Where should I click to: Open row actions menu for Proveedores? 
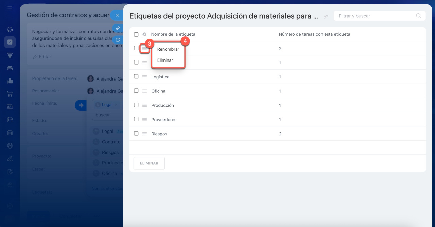pos(144,120)
